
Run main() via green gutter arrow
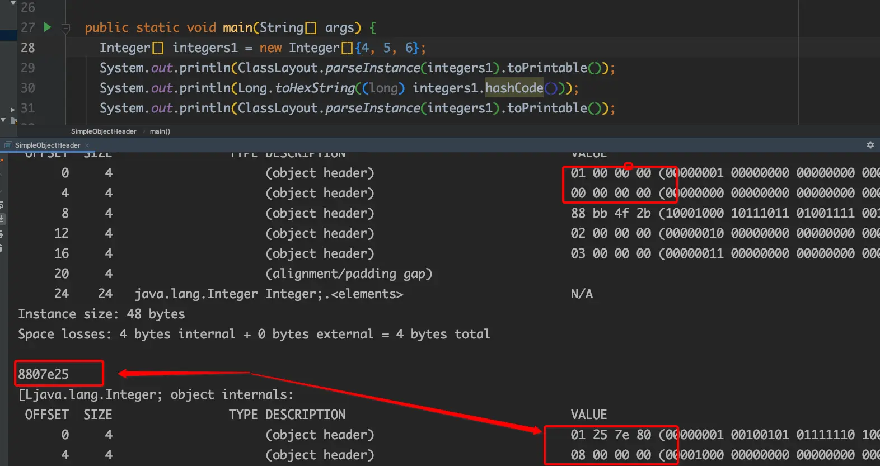pos(48,27)
